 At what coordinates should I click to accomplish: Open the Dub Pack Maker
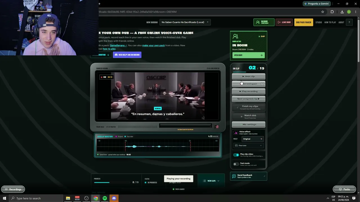click(x=304, y=22)
